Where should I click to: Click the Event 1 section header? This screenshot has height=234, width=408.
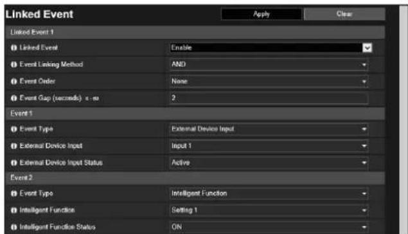click(195, 114)
